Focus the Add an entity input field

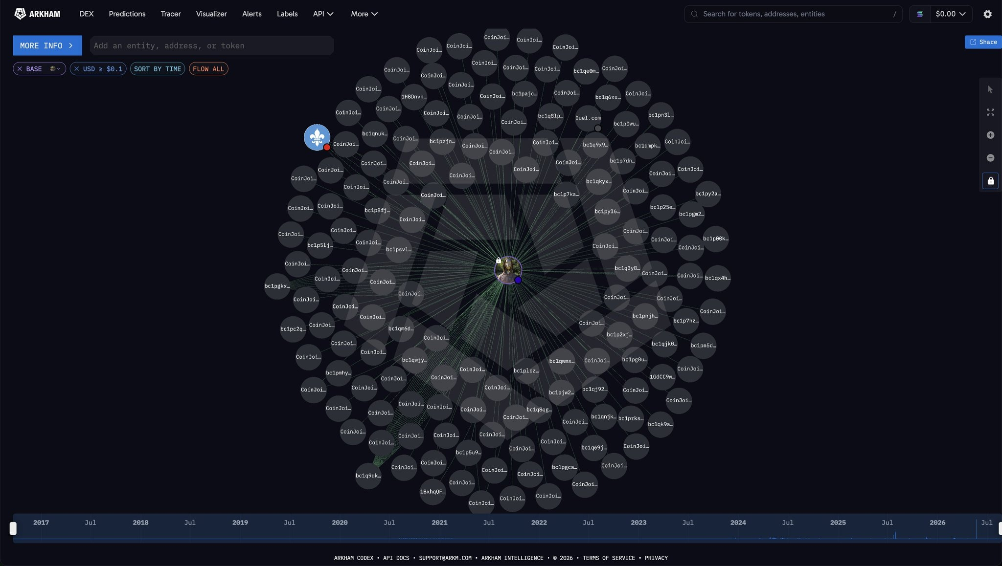212,45
